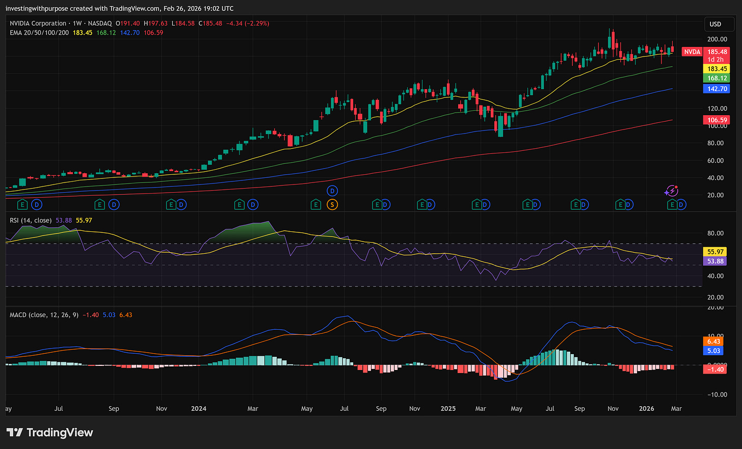
Task: Select the RSI (14, close) indicator legend
Action: point(31,220)
